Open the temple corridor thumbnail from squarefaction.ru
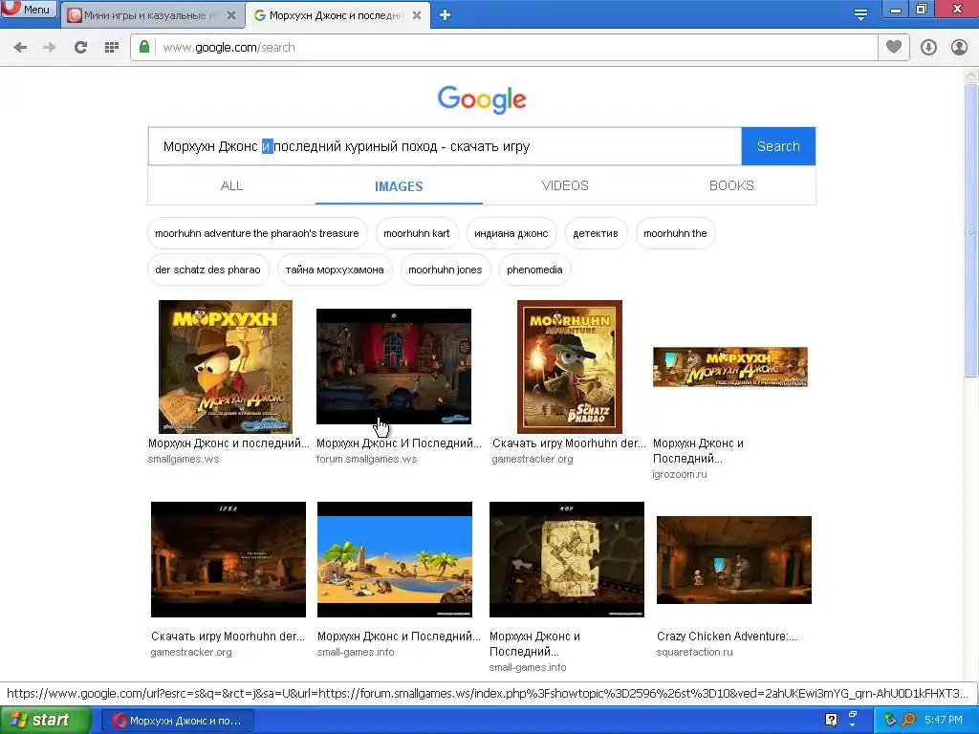This screenshot has height=734, width=979. [x=734, y=560]
